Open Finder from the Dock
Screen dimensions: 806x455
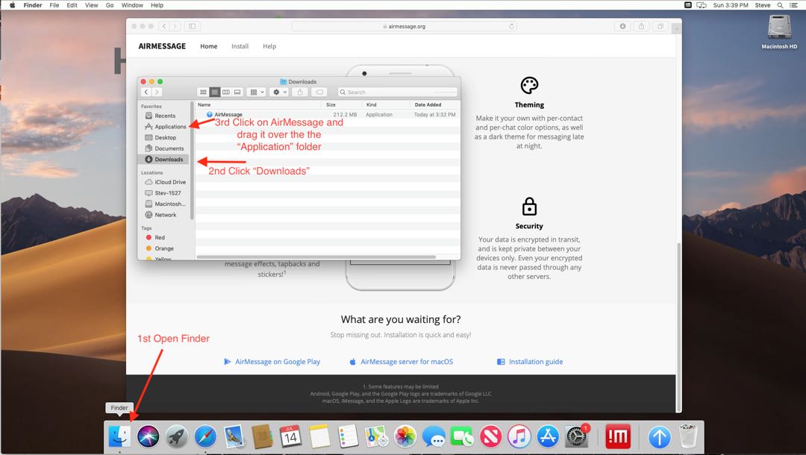(119, 436)
